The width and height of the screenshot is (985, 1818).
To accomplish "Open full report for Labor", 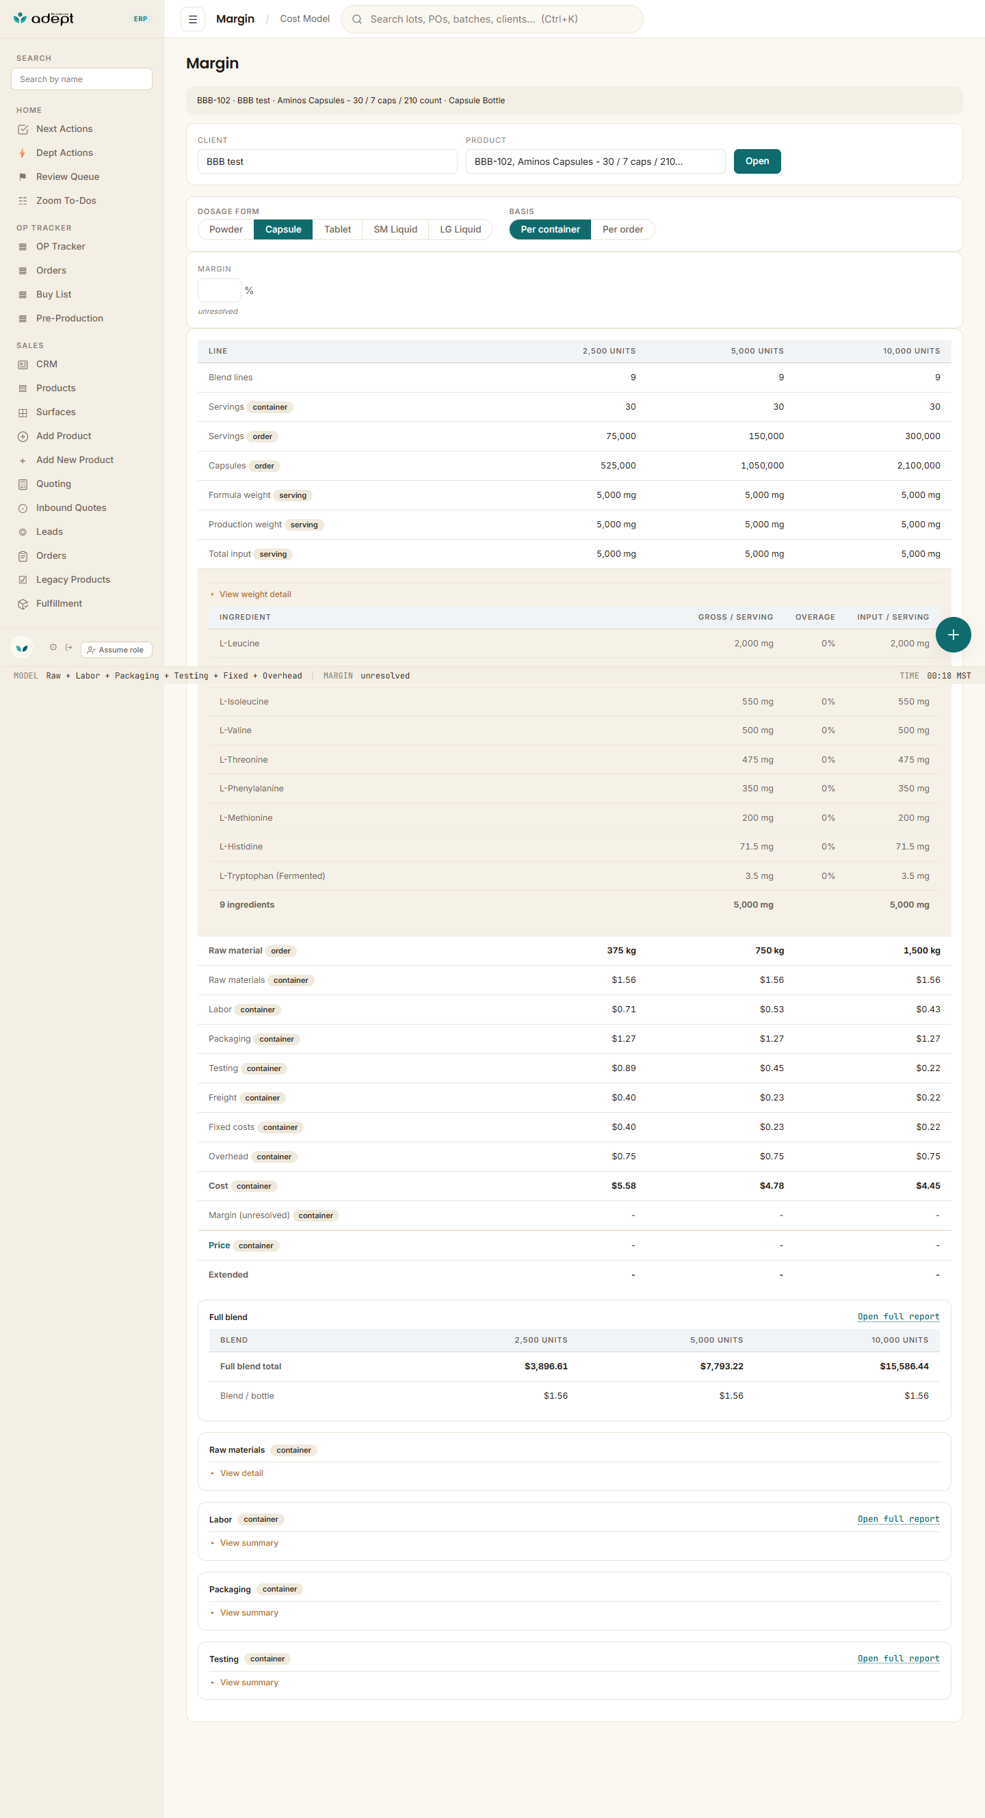I will point(898,1520).
